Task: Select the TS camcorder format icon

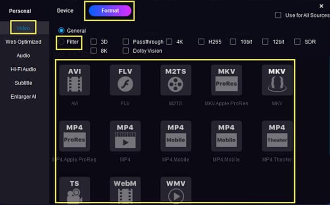Action: [74, 190]
